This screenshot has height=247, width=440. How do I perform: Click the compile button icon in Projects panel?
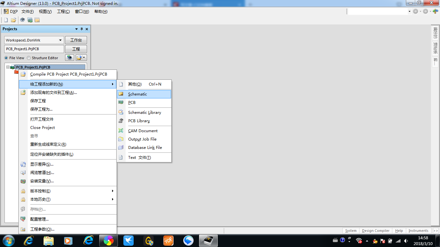tap(70, 58)
